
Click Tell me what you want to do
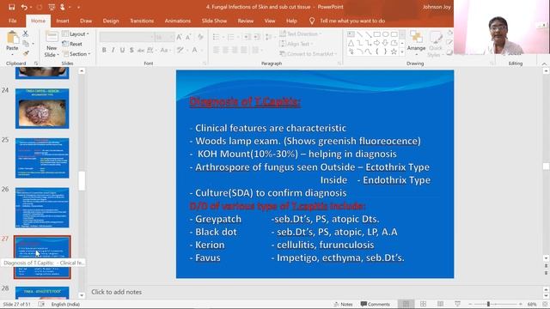tap(352, 21)
